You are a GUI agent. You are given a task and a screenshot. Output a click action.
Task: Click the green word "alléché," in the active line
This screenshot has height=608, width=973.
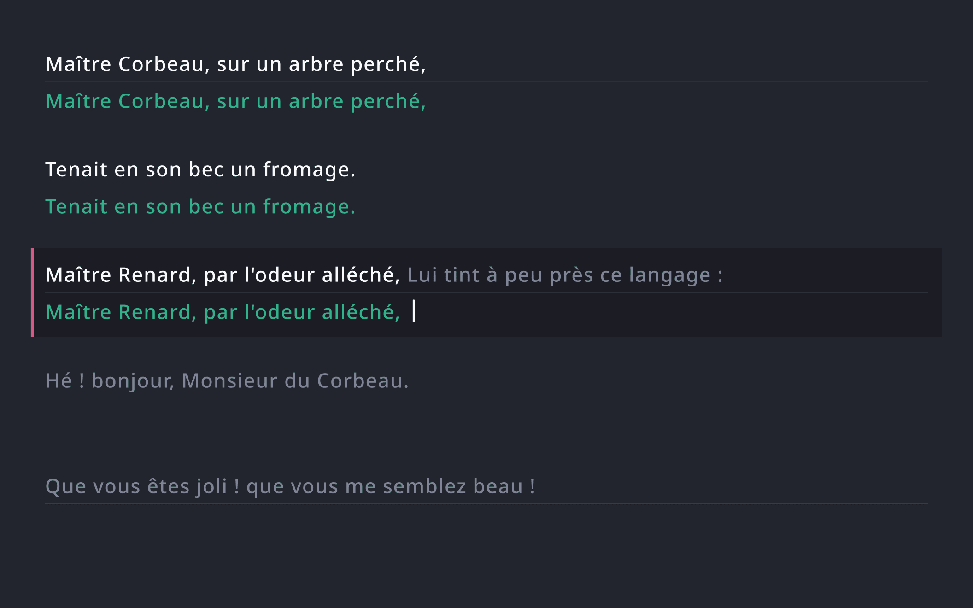tap(361, 312)
